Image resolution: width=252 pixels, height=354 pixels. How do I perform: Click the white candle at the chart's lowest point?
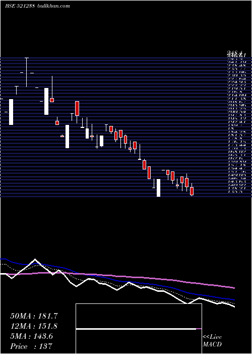click(x=158, y=188)
